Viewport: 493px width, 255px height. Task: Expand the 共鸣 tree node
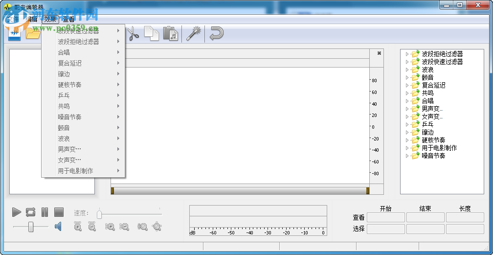407,93
